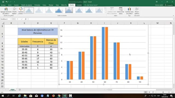Click the vertical scrollbar down arrow
This screenshot has width=175, height=98.
174,88
